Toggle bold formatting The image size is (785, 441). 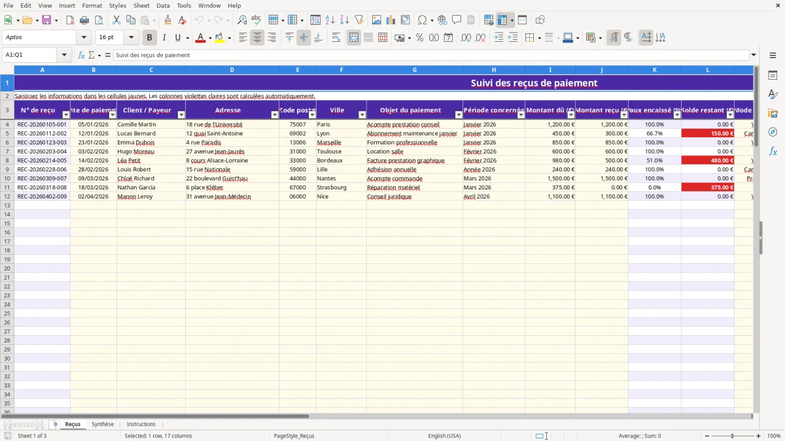click(150, 38)
